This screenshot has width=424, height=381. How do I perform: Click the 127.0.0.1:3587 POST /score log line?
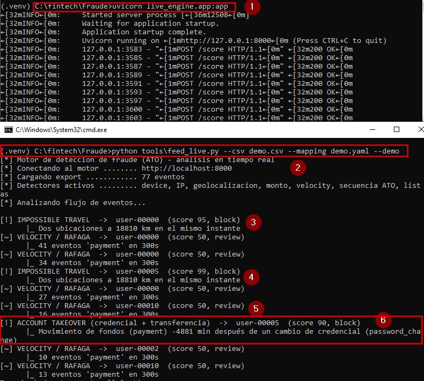pos(177,66)
